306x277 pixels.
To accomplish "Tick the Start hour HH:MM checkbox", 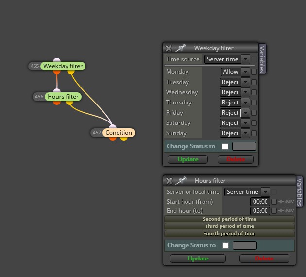I will click(274, 202).
